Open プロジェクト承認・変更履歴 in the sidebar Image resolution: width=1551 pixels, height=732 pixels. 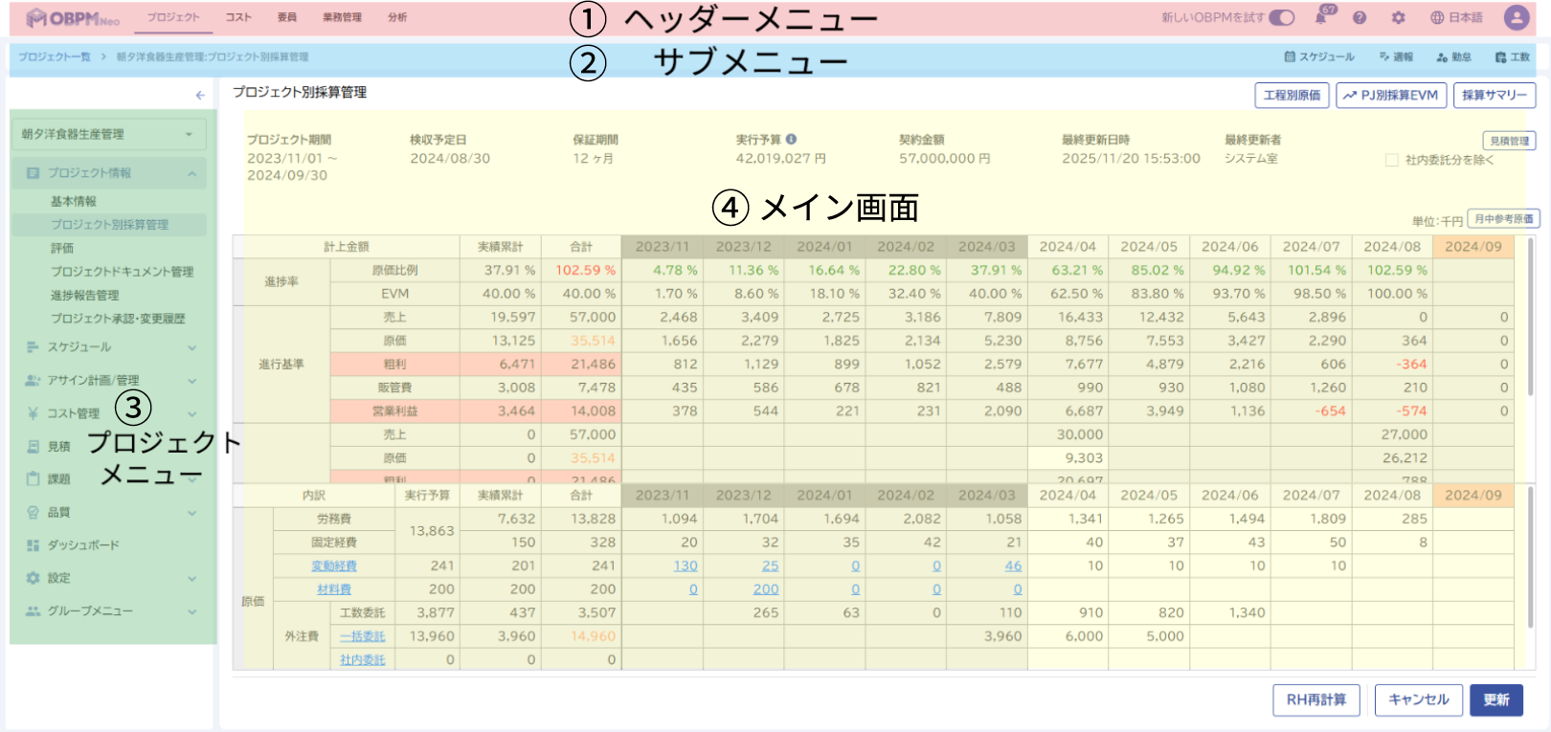[118, 319]
